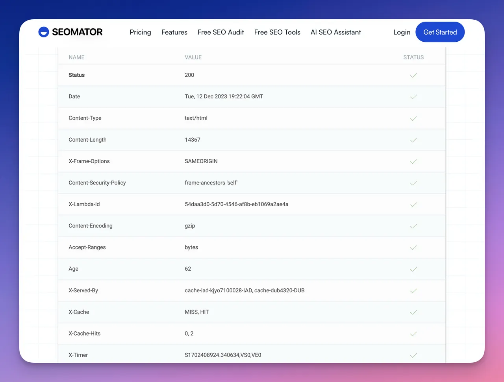504x382 pixels.
Task: Select the Date row label
Action: click(x=74, y=96)
